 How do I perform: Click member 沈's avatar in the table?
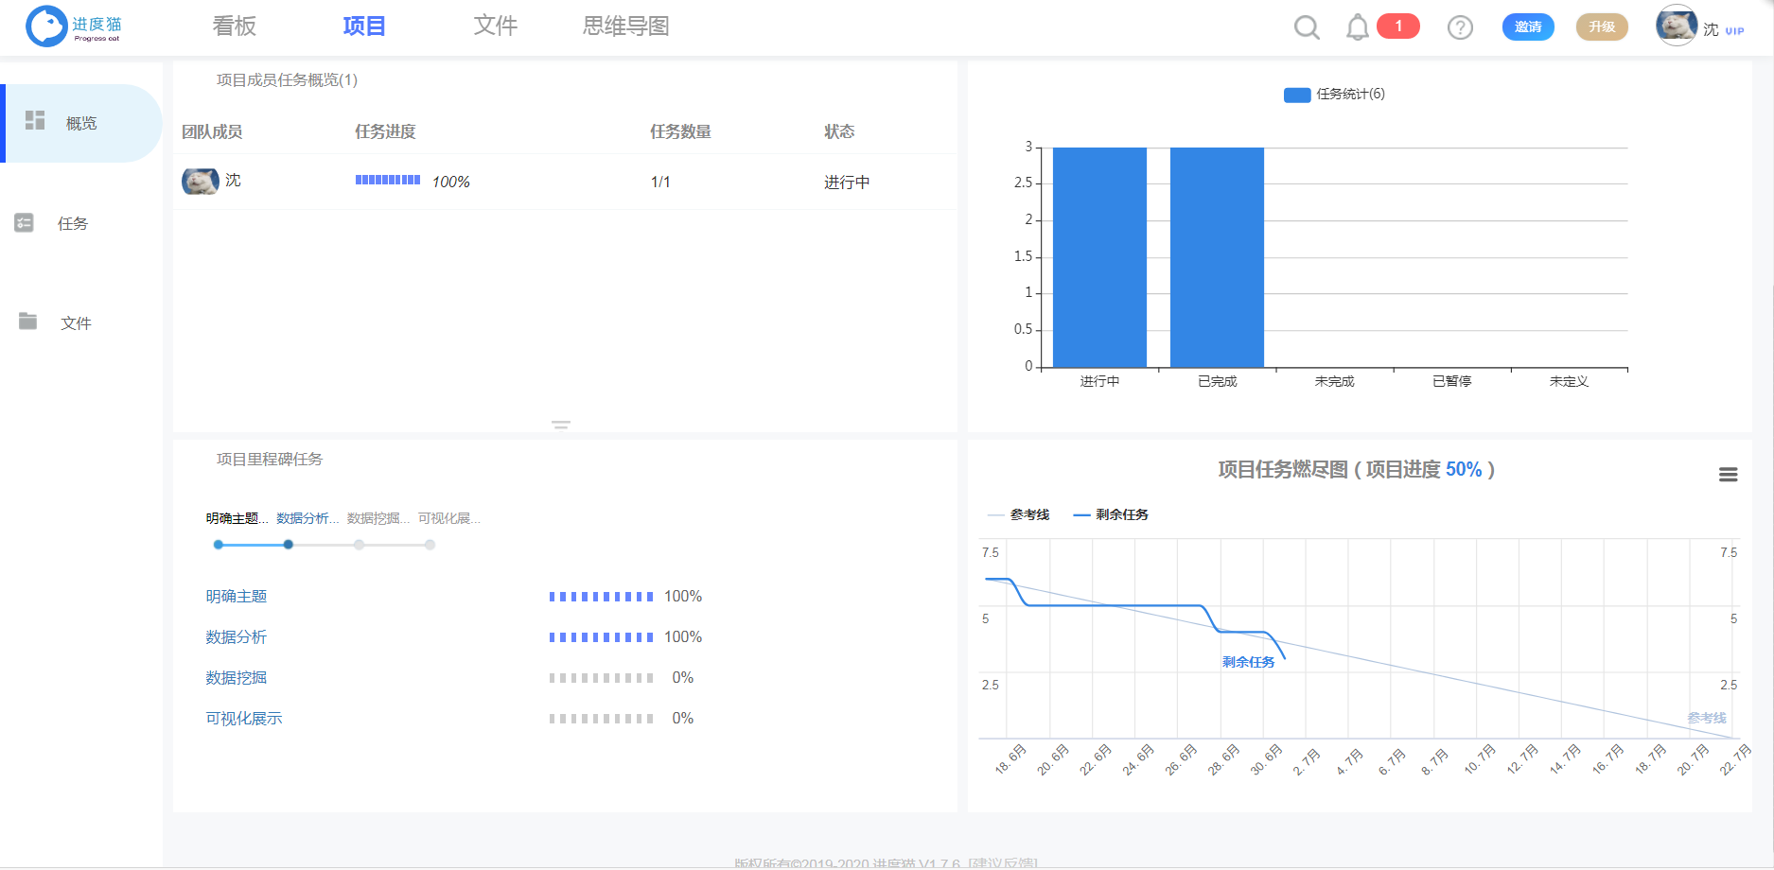pyautogui.click(x=200, y=181)
